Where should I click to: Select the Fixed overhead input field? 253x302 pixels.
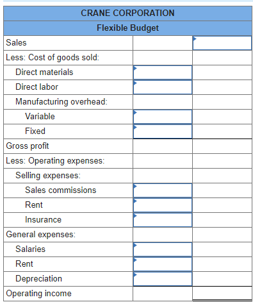[x=163, y=131]
